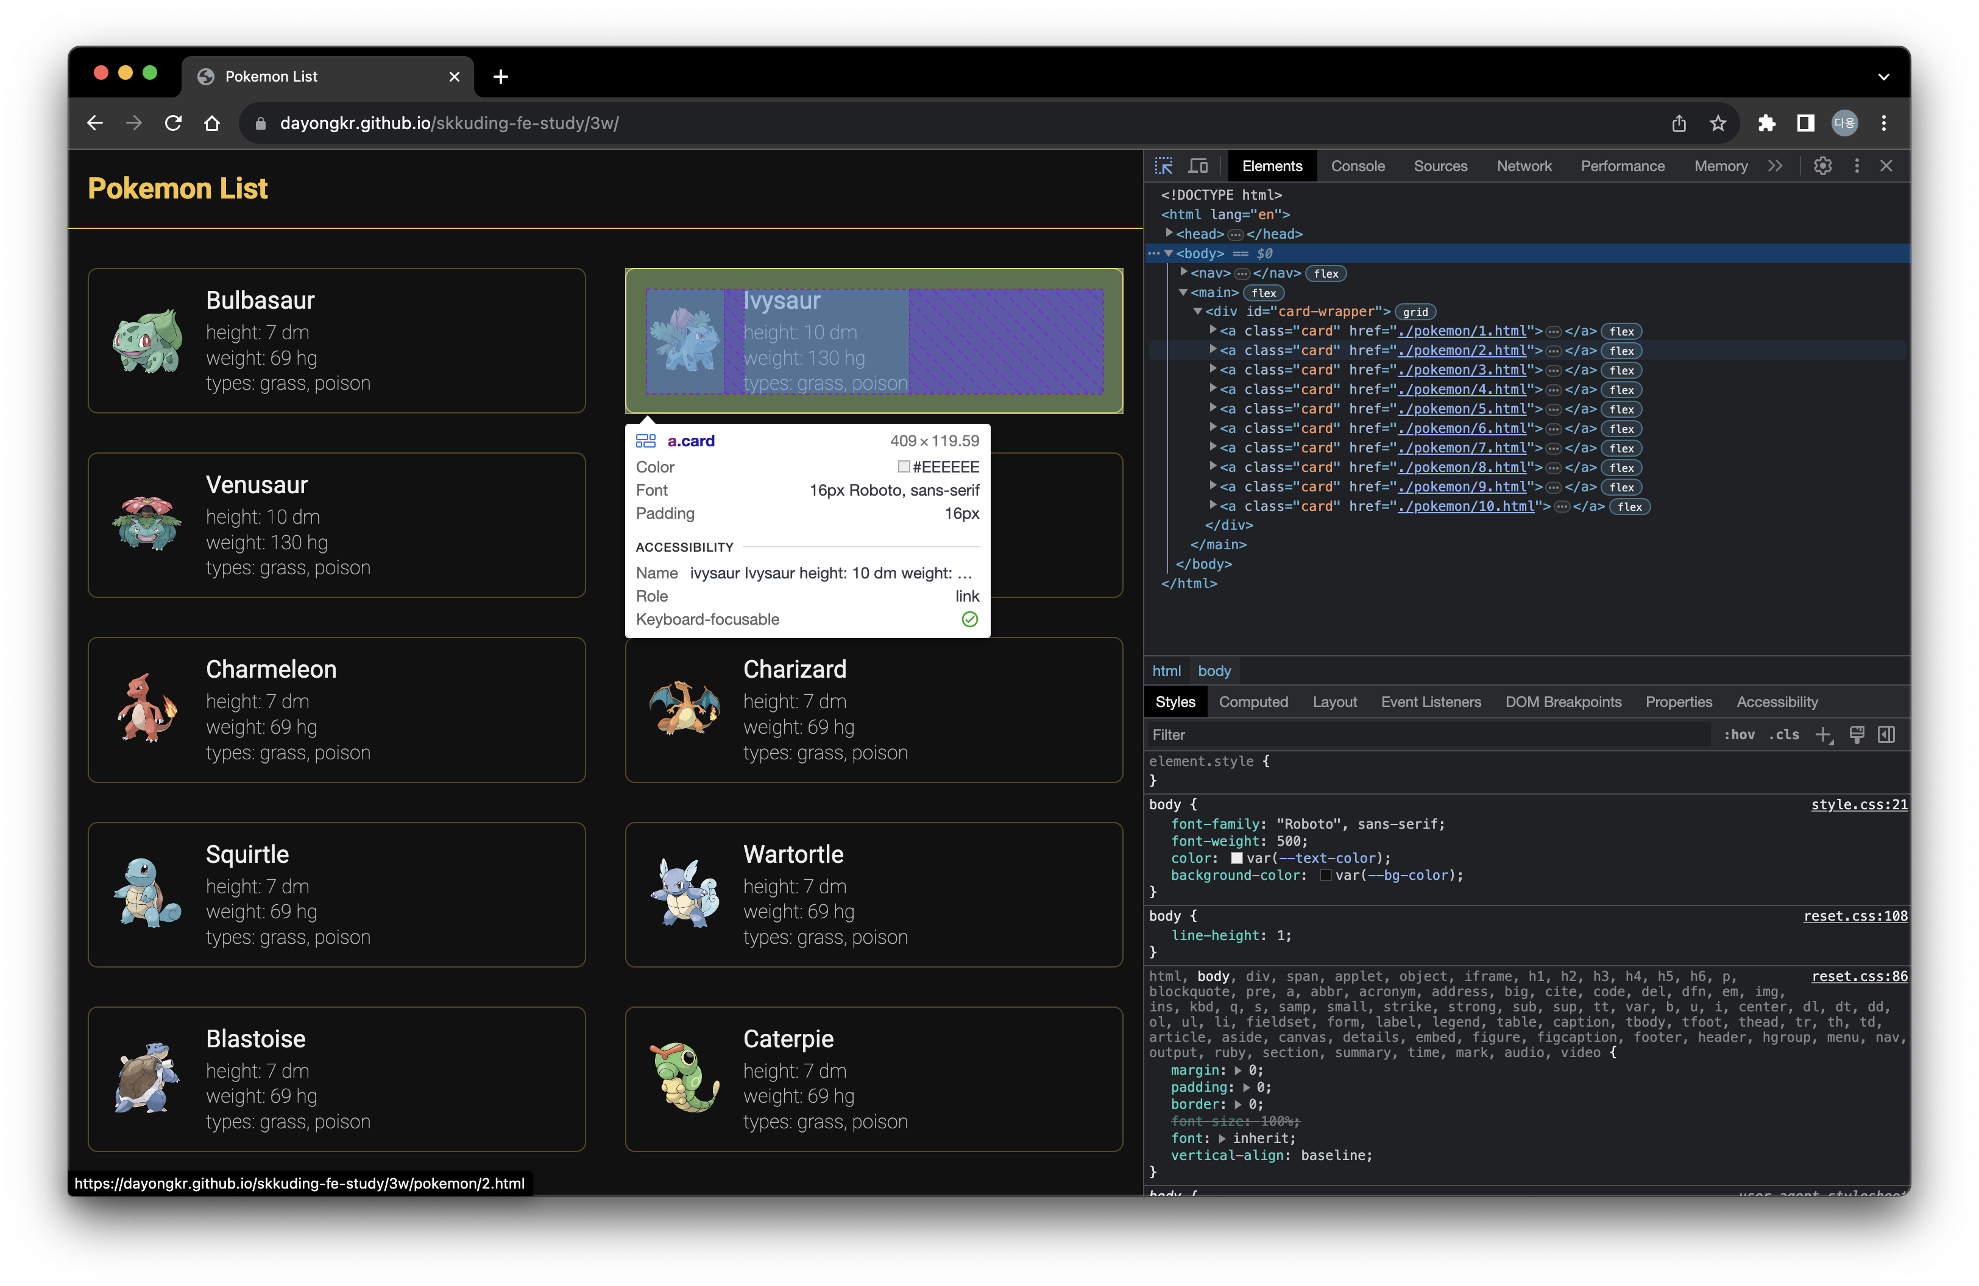Screen dimensions: 1979x1286
Task: Toggle element classes with .cls
Action: click(x=1783, y=734)
